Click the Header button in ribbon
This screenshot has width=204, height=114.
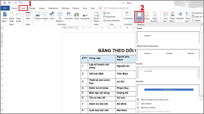pos(139,17)
